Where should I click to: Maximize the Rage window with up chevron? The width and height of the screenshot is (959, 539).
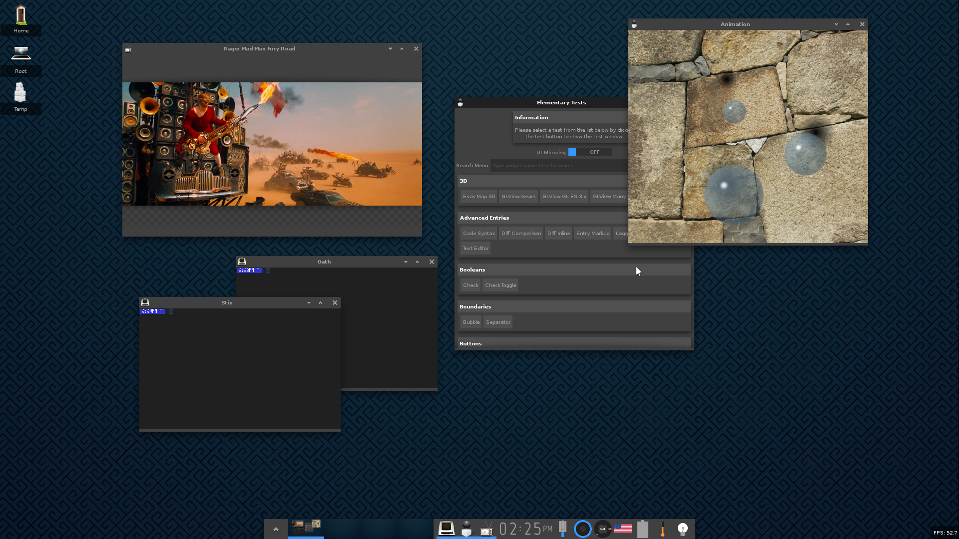point(402,49)
